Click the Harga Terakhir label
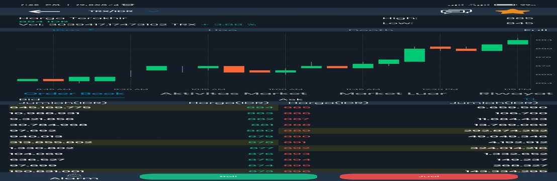This screenshot has width=557, height=181. (x=73, y=18)
